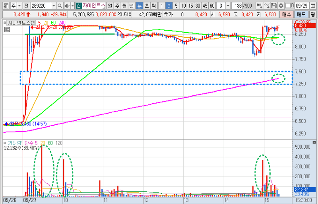This screenshot has height=204, width=318.
Task: Open chart settings gear icon
Action: [x=281, y=6]
